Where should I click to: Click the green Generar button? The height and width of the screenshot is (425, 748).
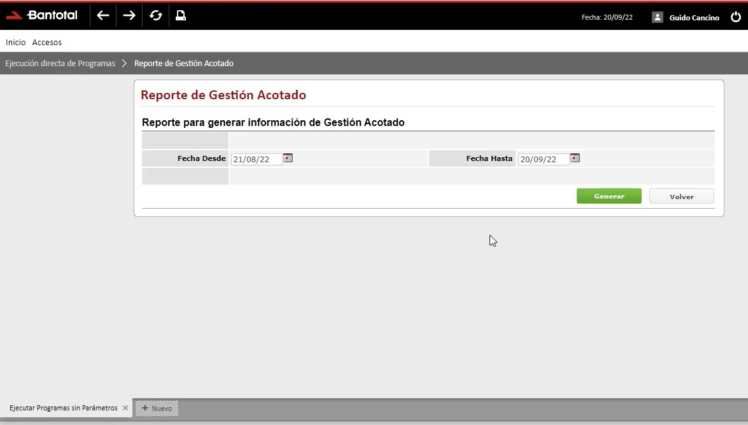(x=609, y=196)
